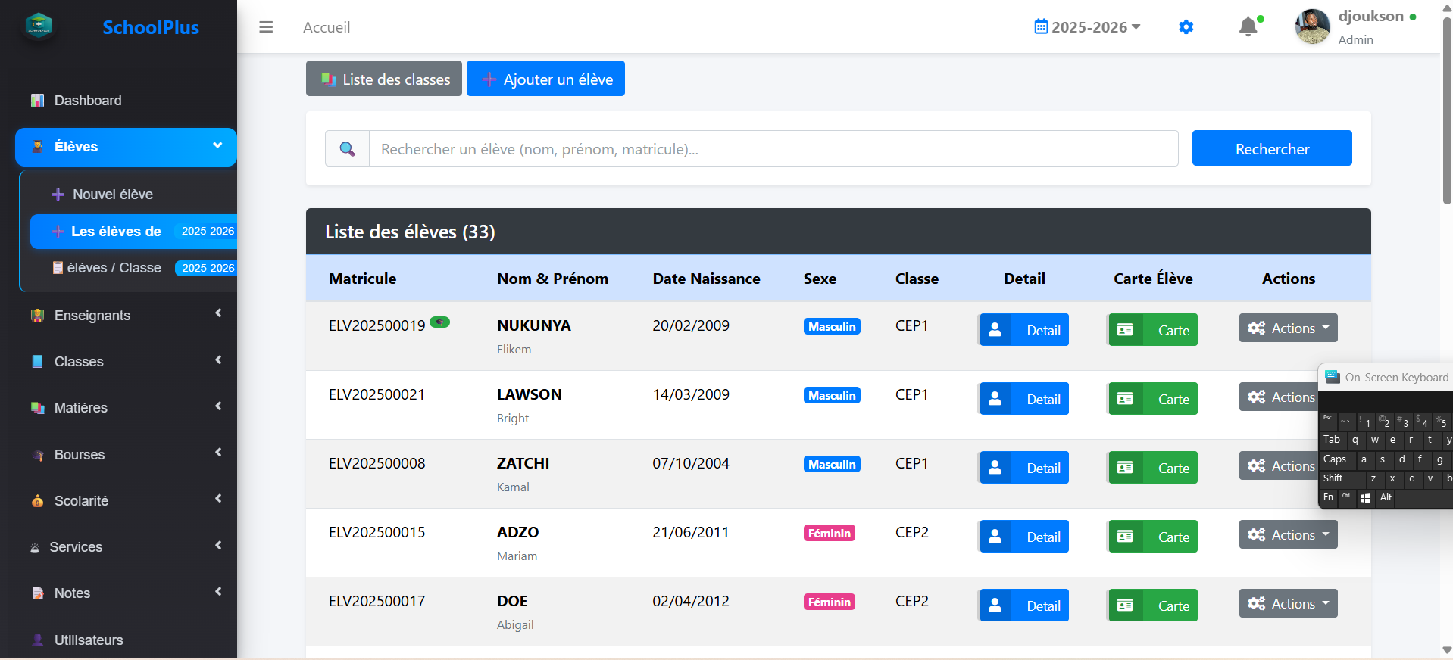This screenshot has height=660, width=1453.
Task: Click the SchoolPlus logo icon
Action: [x=39, y=26]
